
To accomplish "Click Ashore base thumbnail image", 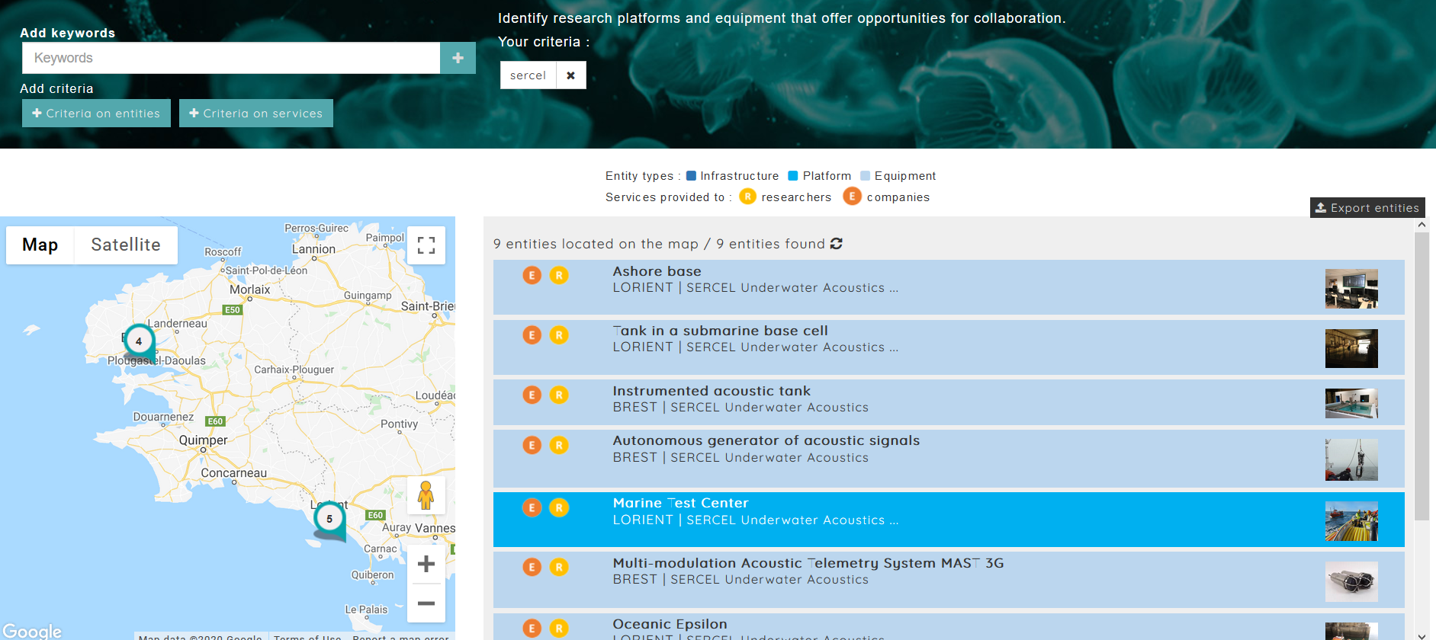I will pos(1351,289).
